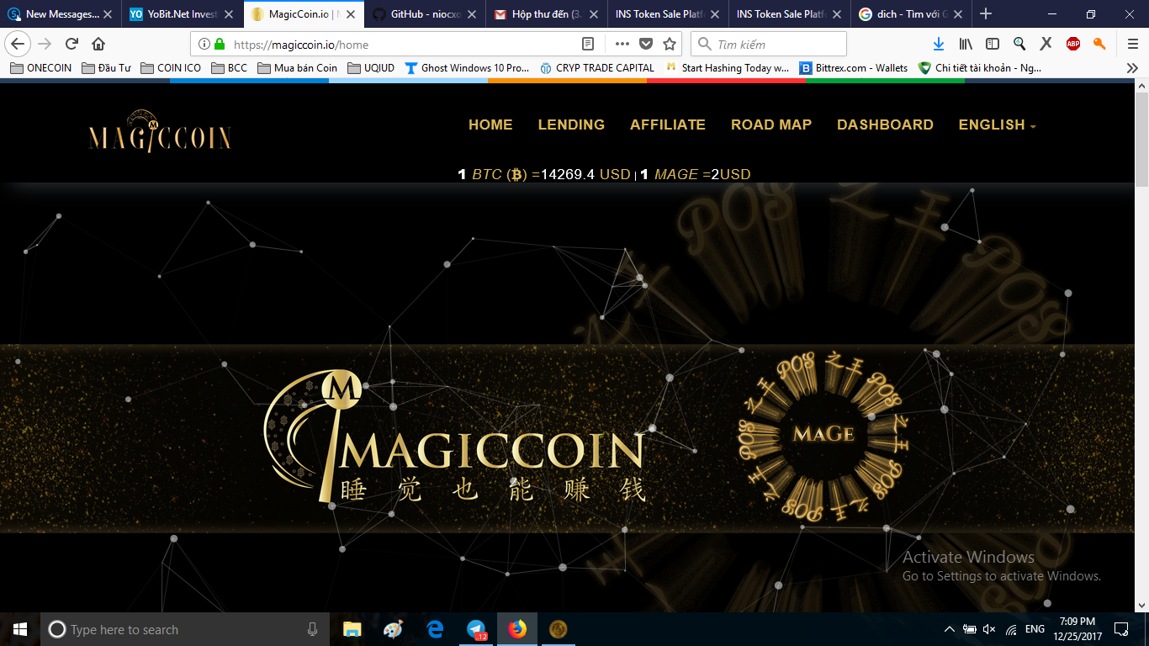Click the orange key extension icon
The height and width of the screenshot is (646, 1149).
(1099, 44)
